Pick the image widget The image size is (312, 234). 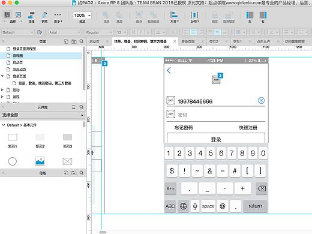coord(40,161)
